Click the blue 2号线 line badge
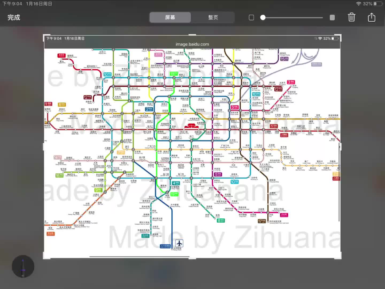 tap(149, 109)
